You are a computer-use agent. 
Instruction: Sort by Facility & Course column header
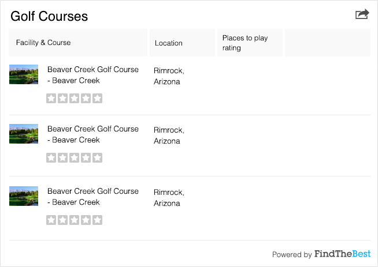click(43, 43)
